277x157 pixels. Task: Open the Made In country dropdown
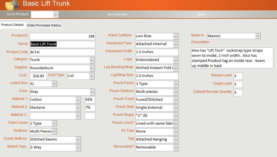(258, 36)
